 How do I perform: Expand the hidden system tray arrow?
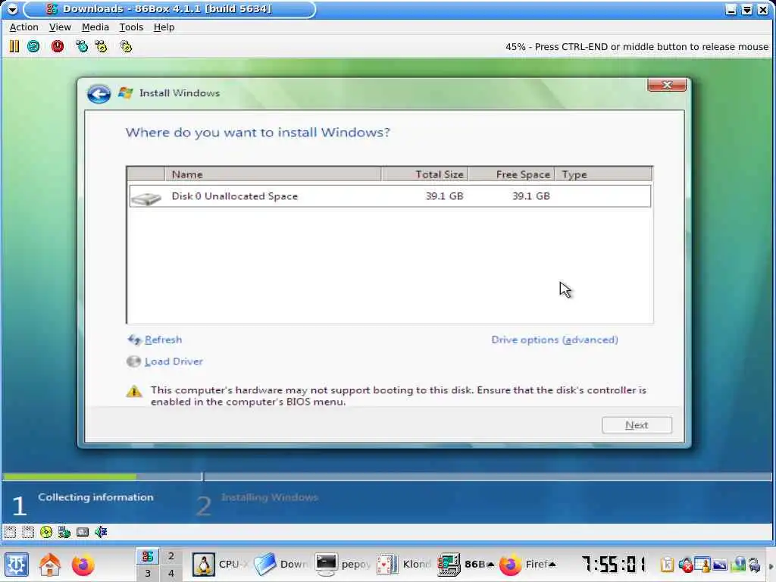770,565
